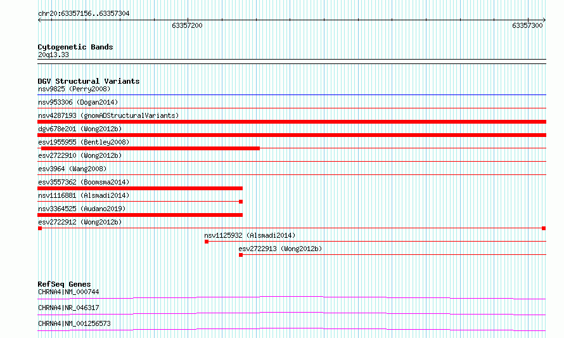Click left red square marker of esv2722912
This screenshot has height=338, width=564.
(40, 228)
